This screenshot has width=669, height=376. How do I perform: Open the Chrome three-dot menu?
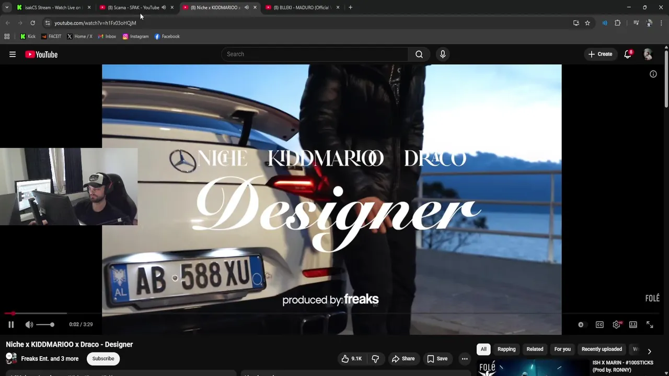[x=662, y=23]
